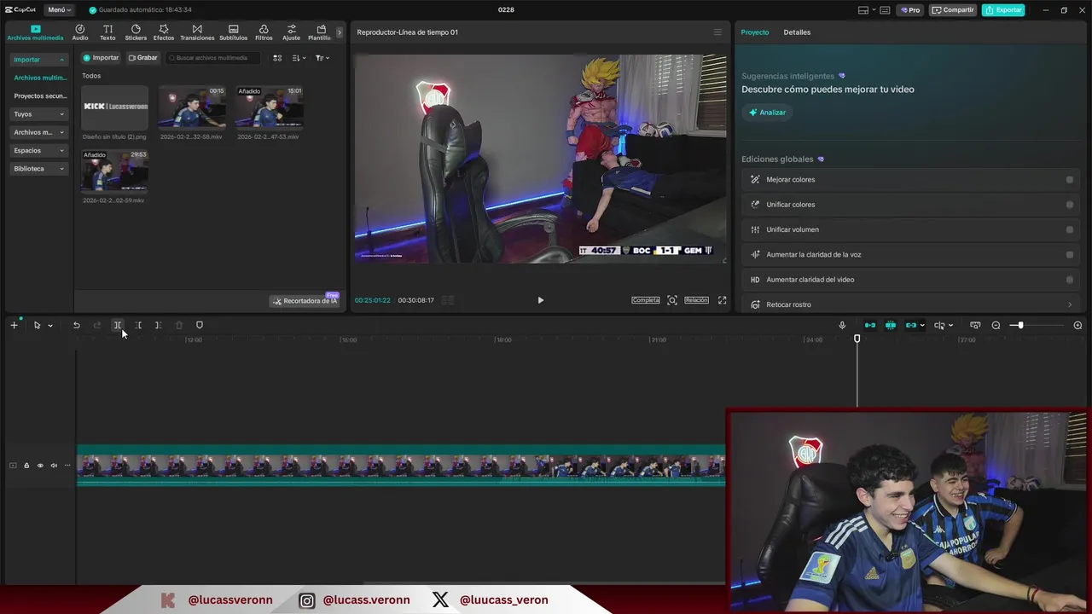Viewport: 1092px width, 614px height.
Task: Open the Filtros tab
Action: click(x=264, y=32)
